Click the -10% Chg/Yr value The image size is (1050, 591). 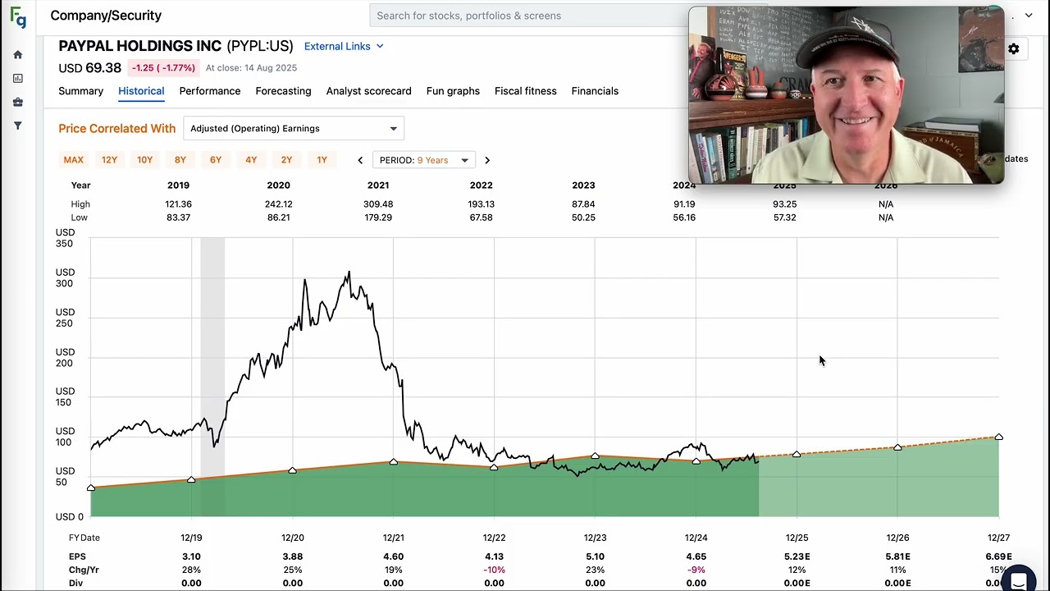[494, 570]
